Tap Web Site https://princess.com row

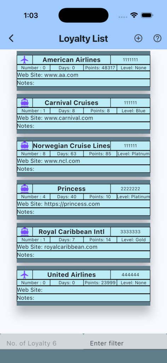point(83,204)
